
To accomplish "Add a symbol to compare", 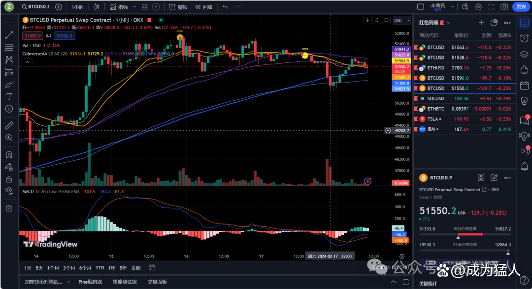I will pyautogui.click(x=58, y=7).
